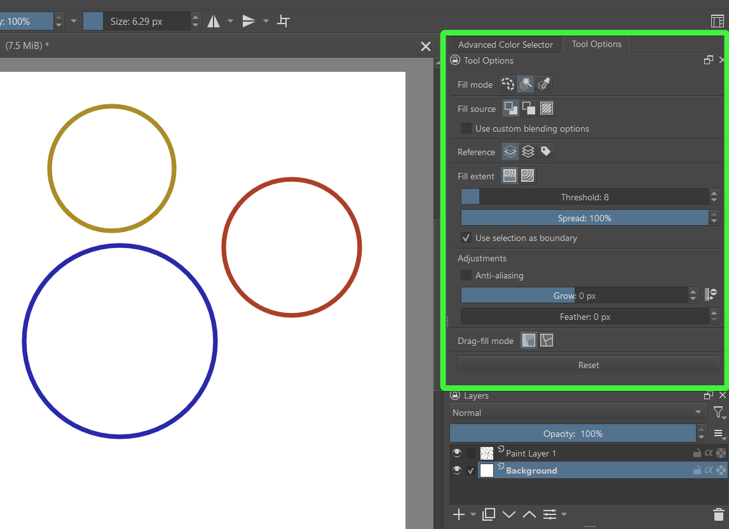Enable the Anti-aliasing checkbox

tap(467, 275)
